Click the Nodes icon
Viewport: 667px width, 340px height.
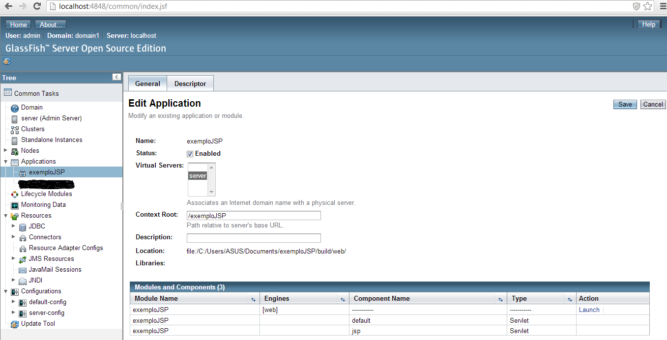click(15, 151)
